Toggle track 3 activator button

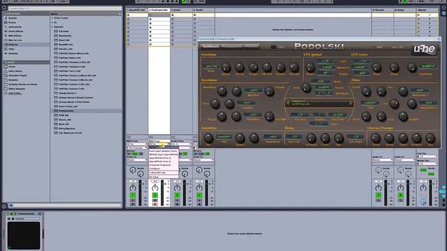tap(177, 195)
